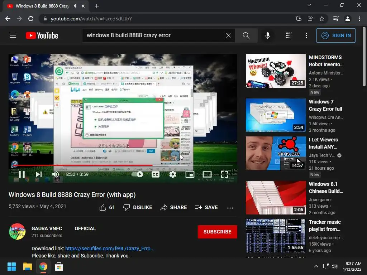This screenshot has height=275, width=367.
Task: Open a new browser tab
Action: (x=97, y=6)
